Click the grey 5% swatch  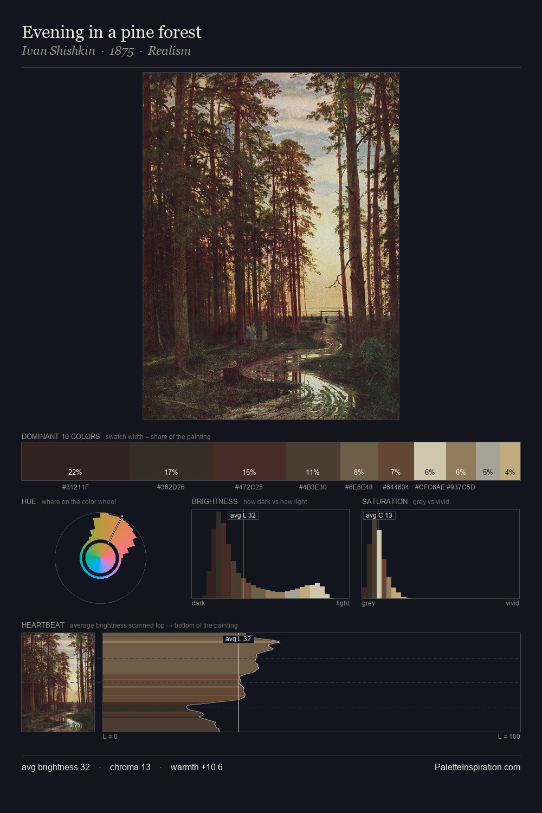tap(488, 461)
